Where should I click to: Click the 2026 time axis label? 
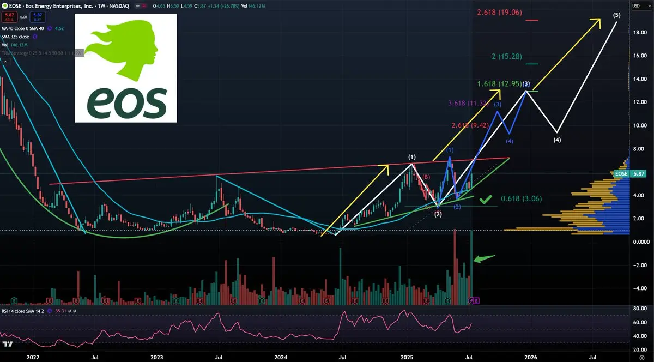[x=530, y=358]
